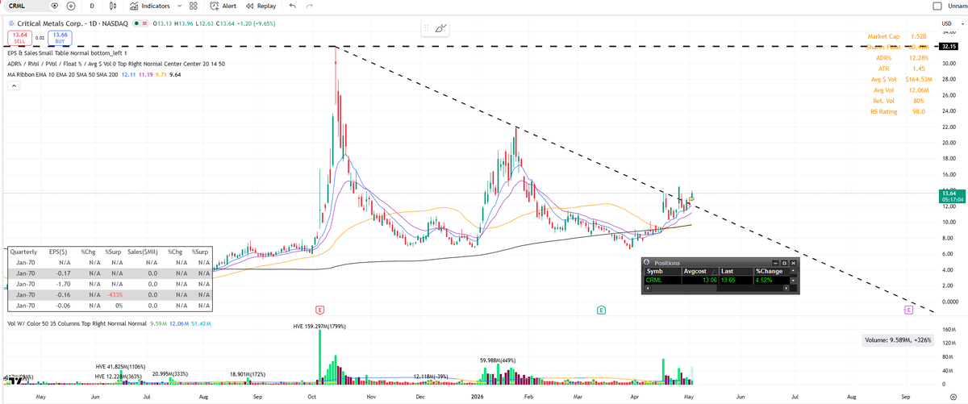Click the Oct label on the time axis
968x404 pixels.
[x=311, y=398]
